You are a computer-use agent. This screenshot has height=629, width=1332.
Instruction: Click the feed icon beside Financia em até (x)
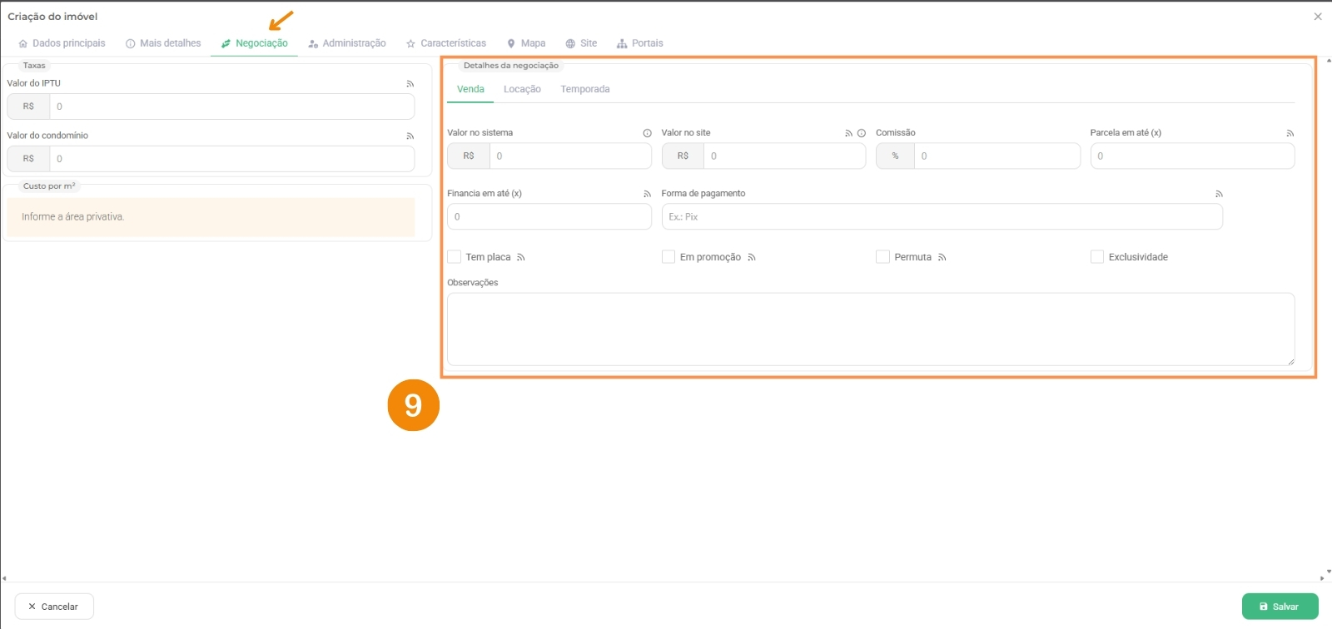click(647, 194)
